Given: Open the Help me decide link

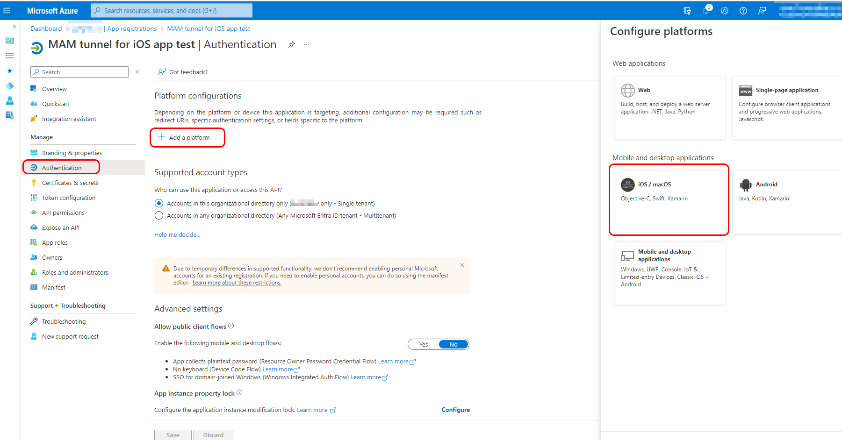Looking at the screenshot, I should coord(177,234).
